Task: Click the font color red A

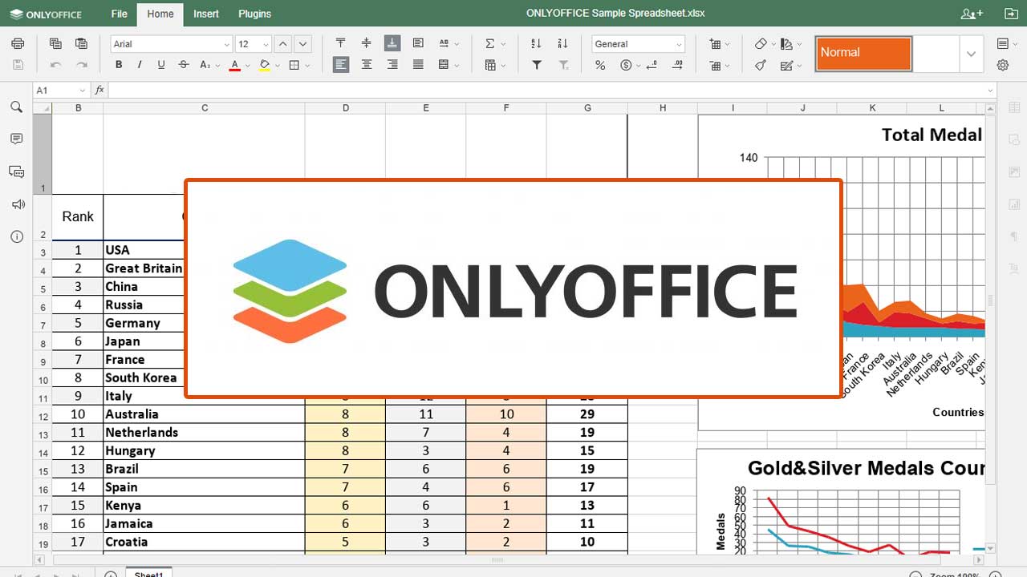Action: point(234,65)
